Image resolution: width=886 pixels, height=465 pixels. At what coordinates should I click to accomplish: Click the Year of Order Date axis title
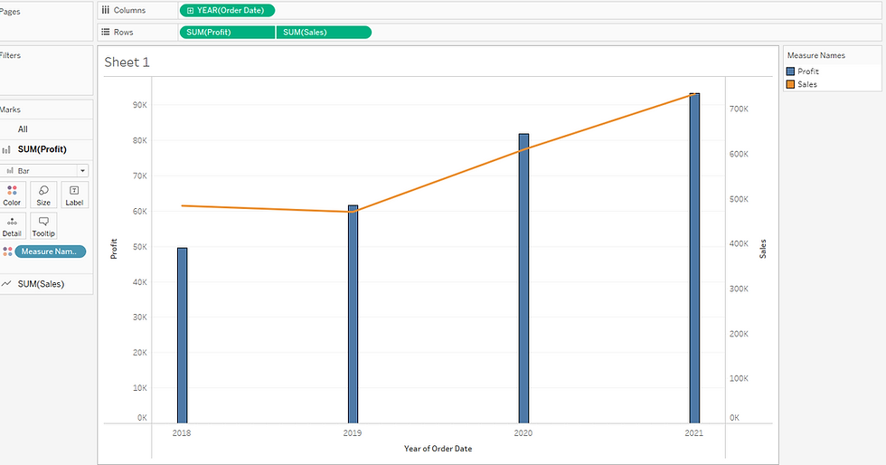click(x=438, y=449)
